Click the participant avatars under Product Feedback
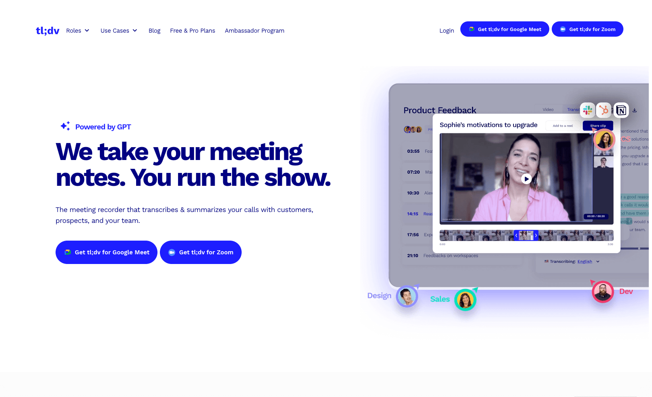Screen dimensions: 652x397 tap(413, 129)
